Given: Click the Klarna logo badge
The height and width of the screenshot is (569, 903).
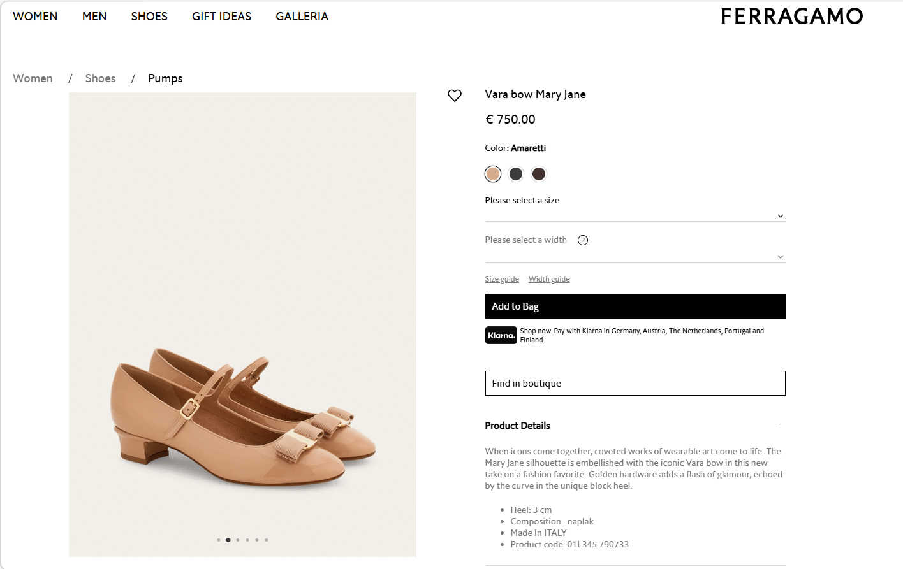Looking at the screenshot, I should [x=501, y=335].
